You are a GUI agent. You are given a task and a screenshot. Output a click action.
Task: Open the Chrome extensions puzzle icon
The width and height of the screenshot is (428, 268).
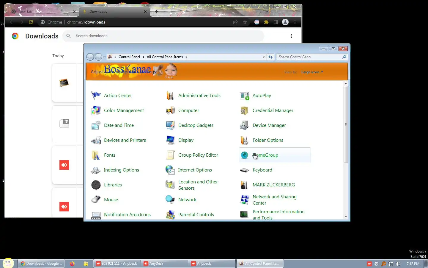(266, 22)
